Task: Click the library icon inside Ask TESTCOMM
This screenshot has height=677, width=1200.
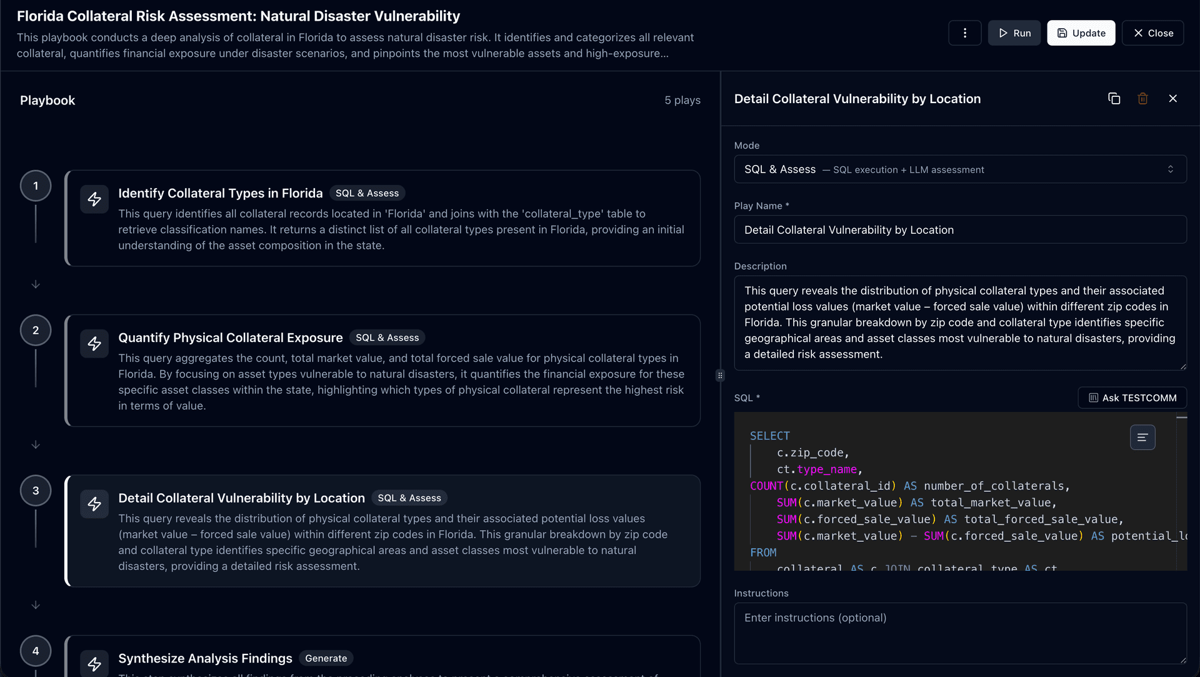Action: (1094, 398)
